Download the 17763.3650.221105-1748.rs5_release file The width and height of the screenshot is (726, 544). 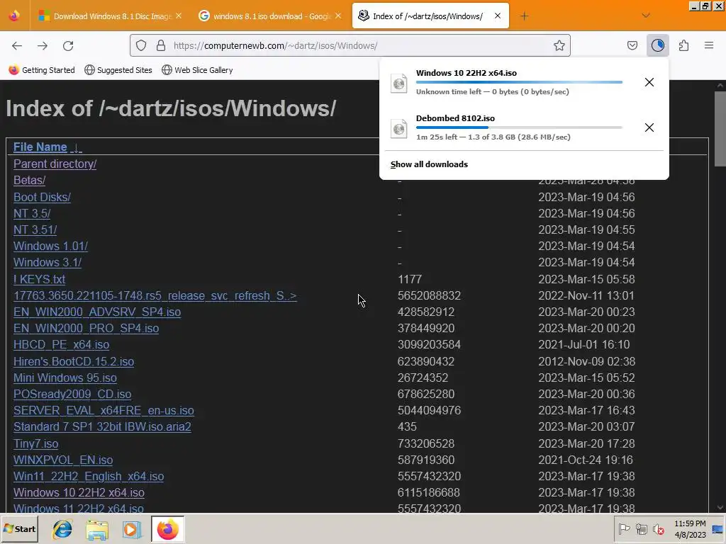(x=155, y=295)
